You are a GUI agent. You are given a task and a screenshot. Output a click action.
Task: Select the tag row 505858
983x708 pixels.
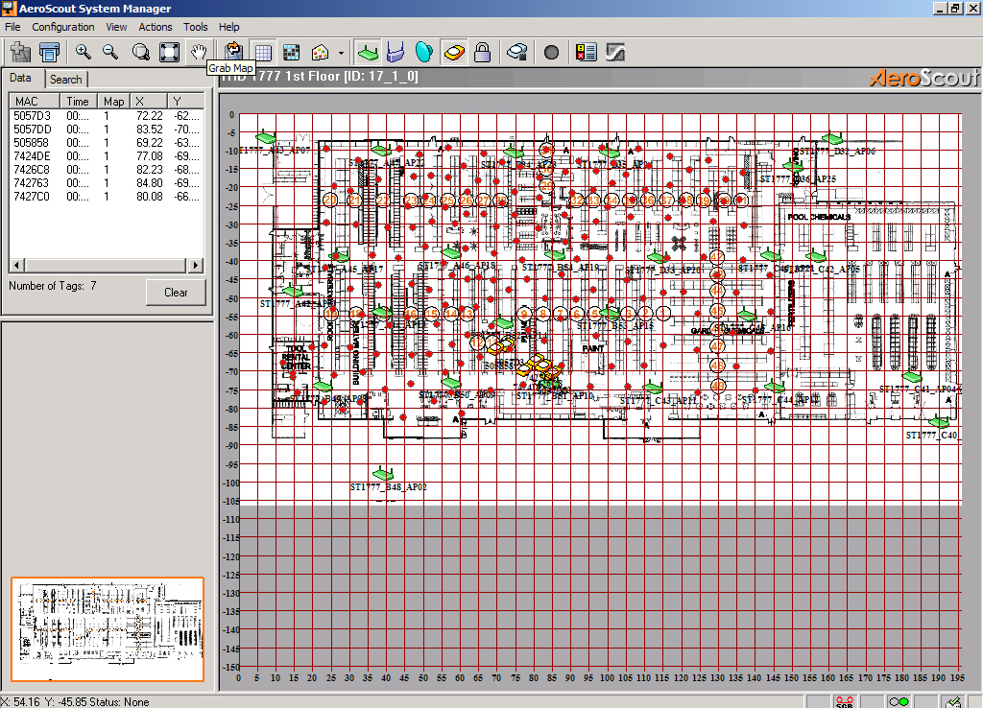click(106, 143)
